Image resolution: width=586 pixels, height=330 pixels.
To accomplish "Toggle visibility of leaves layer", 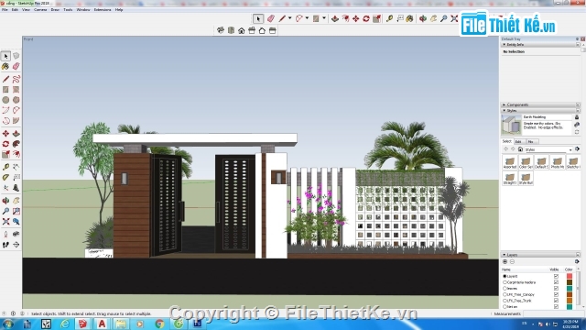I will pyautogui.click(x=556, y=289).
